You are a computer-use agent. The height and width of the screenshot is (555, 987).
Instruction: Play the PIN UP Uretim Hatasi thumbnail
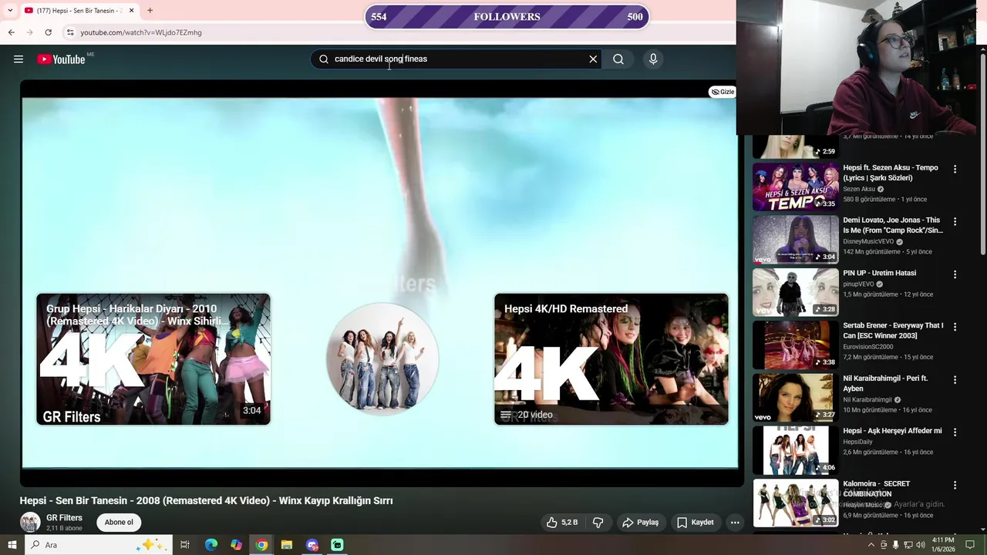tap(796, 292)
